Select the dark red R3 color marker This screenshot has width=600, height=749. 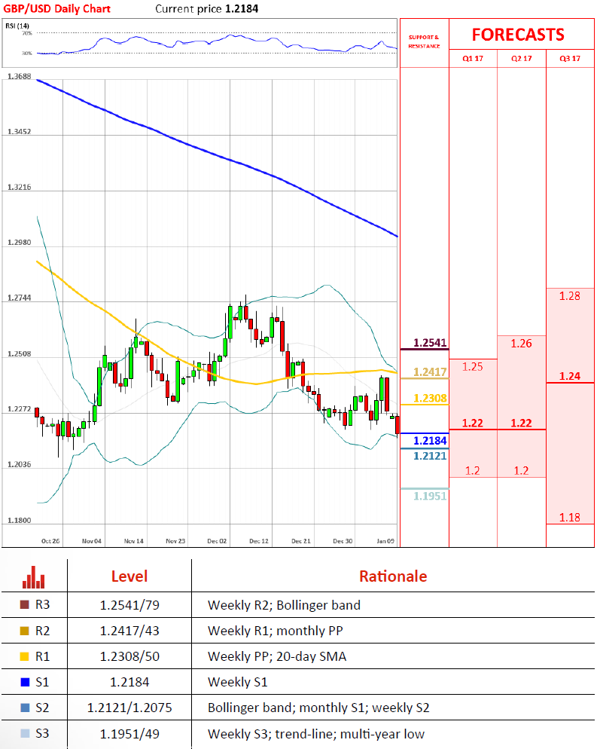pos(24,604)
